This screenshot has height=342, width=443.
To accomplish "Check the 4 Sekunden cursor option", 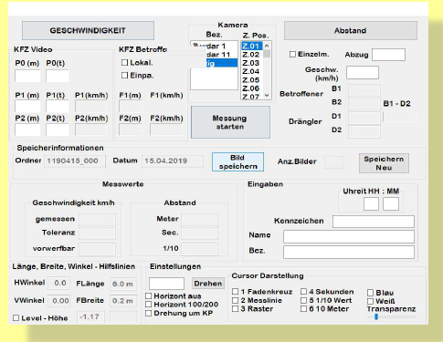I will click(x=303, y=292).
